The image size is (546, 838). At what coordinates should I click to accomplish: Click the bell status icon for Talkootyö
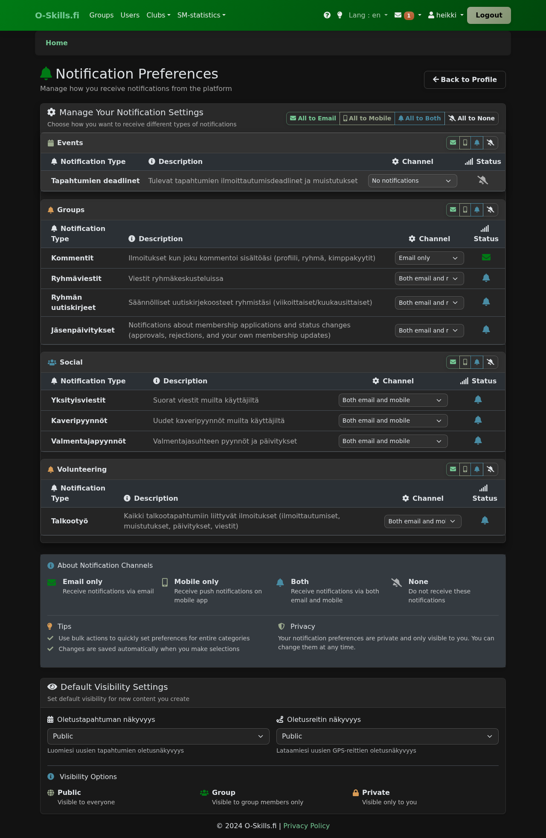click(x=485, y=520)
